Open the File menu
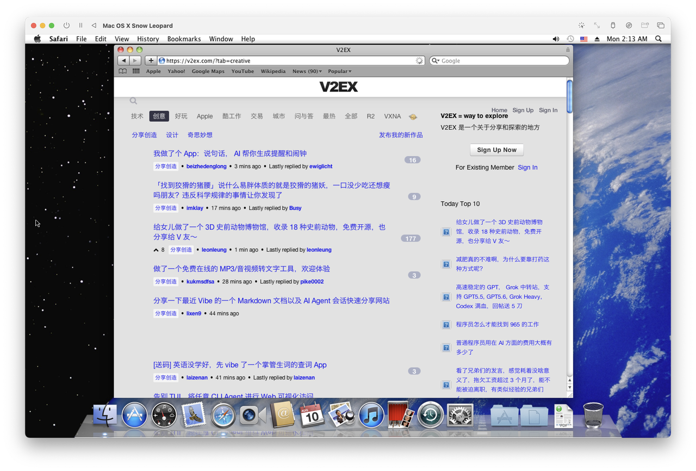The image size is (696, 471). 82,39
